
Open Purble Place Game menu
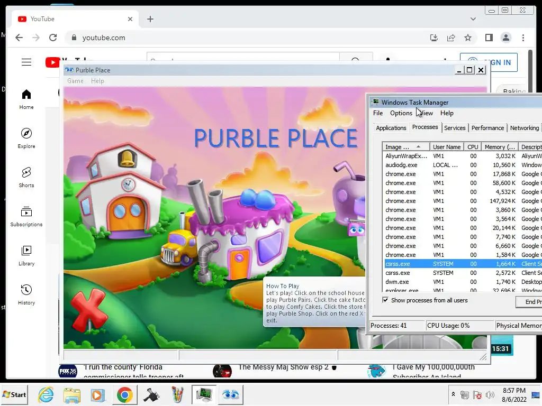[x=75, y=81]
